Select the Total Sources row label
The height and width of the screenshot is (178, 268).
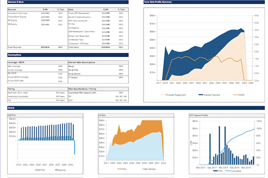click(x=15, y=47)
